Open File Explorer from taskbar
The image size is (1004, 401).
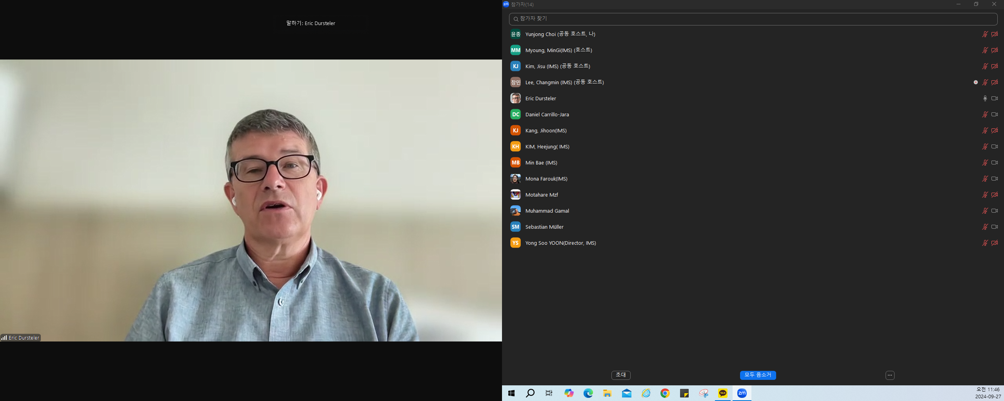click(607, 393)
